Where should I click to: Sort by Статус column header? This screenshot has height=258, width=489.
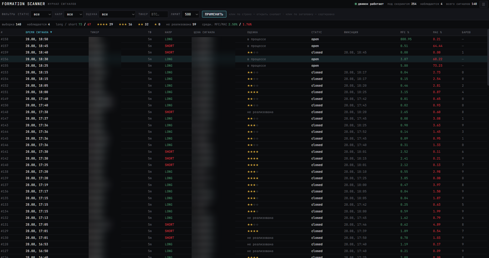(x=317, y=32)
